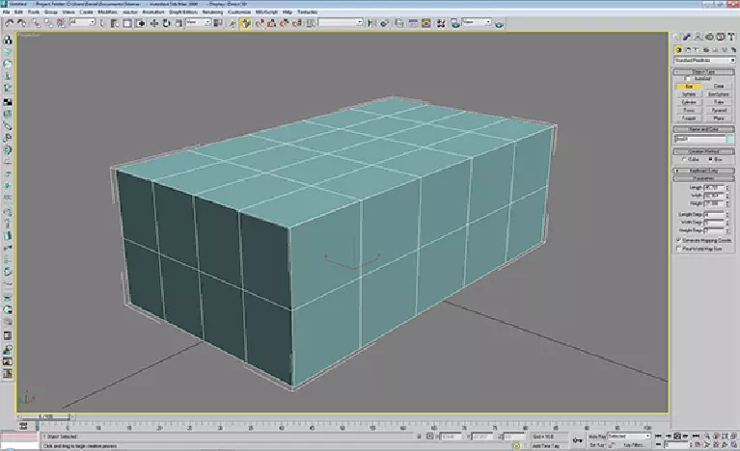The height and width of the screenshot is (451, 740).
Task: Click the Length value input field
Action: 712,188
